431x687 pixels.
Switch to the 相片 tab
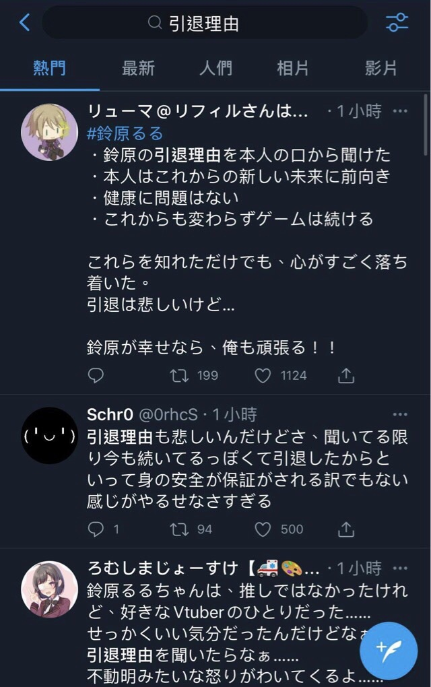pyautogui.click(x=293, y=68)
